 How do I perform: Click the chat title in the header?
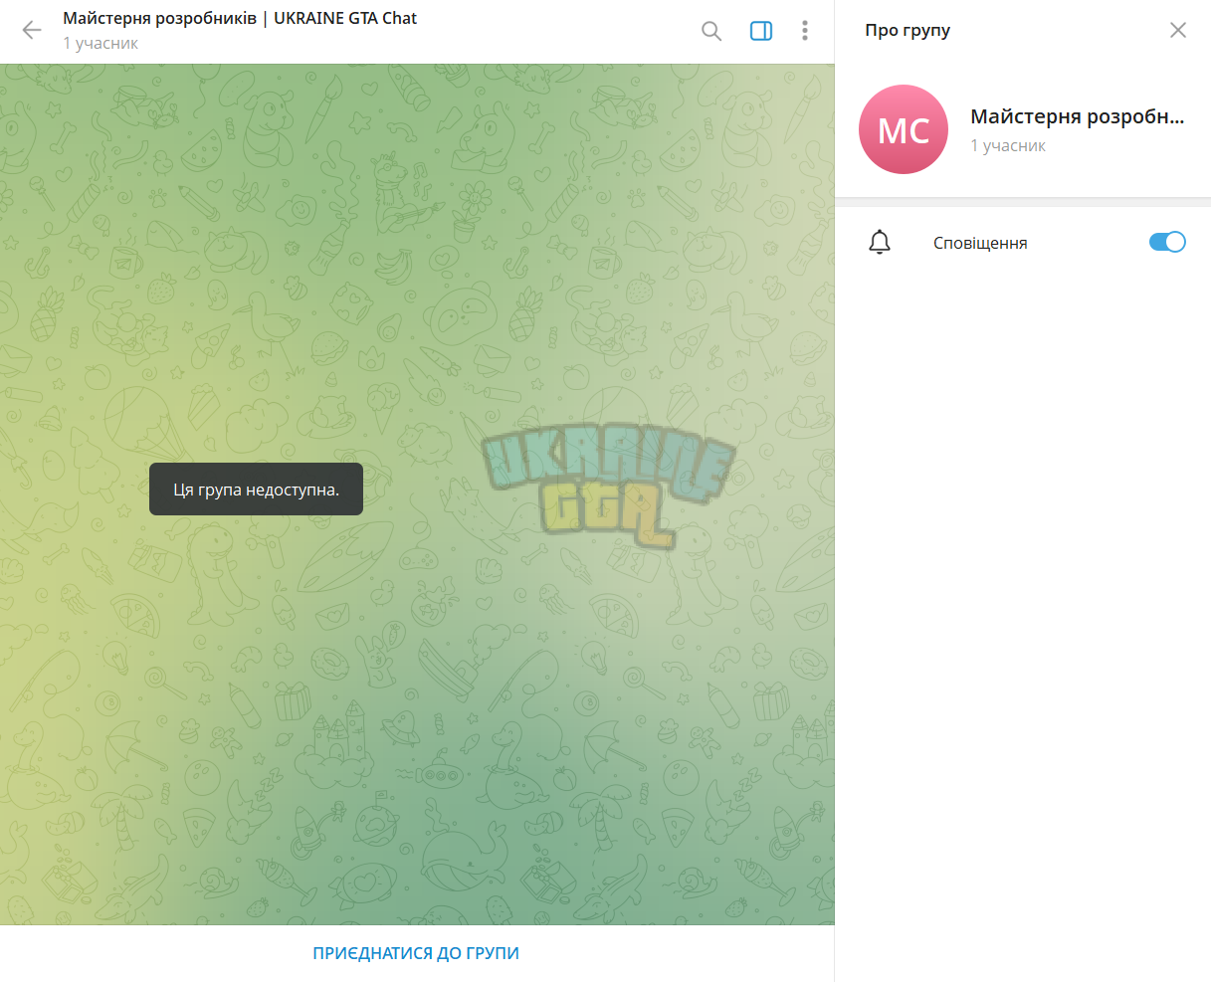click(240, 18)
